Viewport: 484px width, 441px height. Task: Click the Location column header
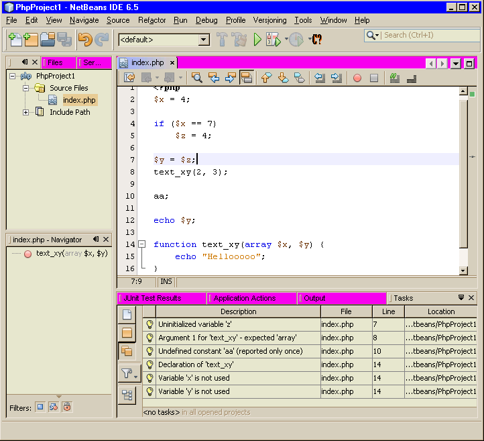441,311
